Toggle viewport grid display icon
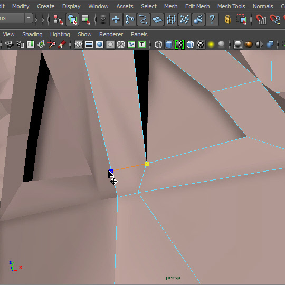Viewport: 285px width, 285px height. pos(79,44)
